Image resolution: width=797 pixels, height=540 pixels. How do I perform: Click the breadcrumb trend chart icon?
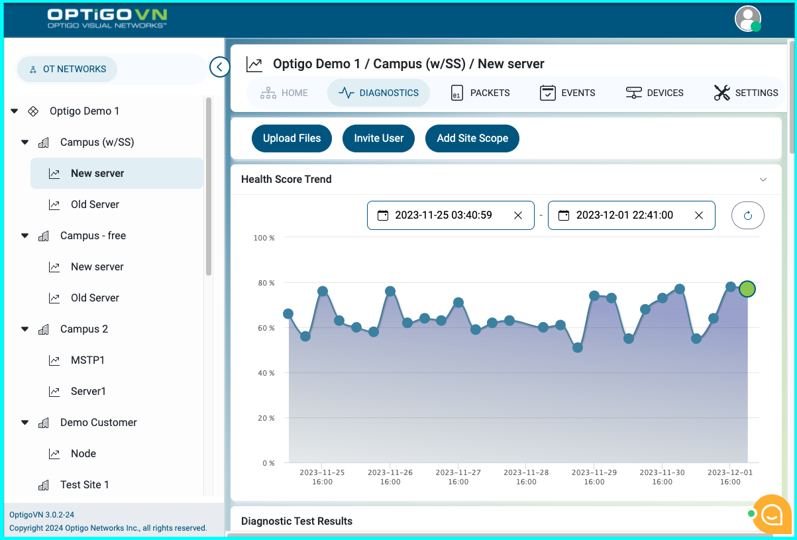click(254, 64)
